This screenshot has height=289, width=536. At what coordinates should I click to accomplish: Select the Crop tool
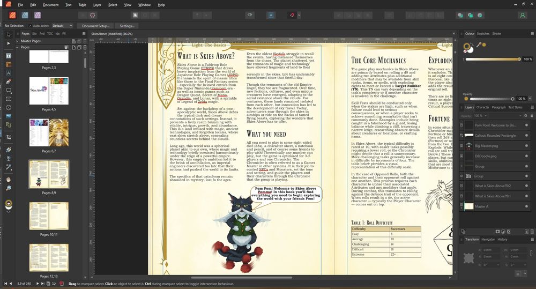(x=9, y=138)
